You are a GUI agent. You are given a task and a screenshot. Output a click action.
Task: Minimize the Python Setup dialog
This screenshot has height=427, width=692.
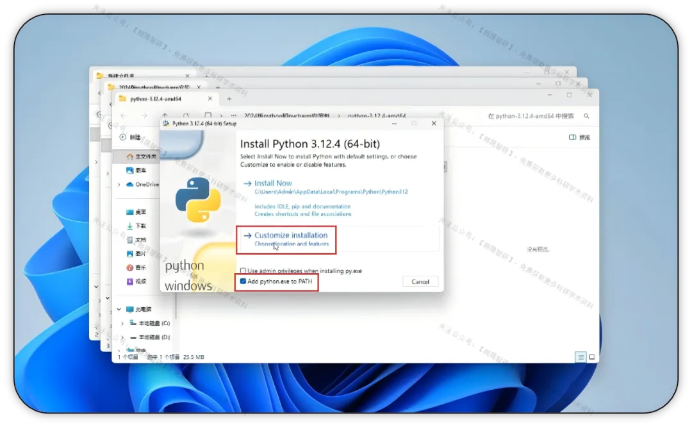click(394, 123)
